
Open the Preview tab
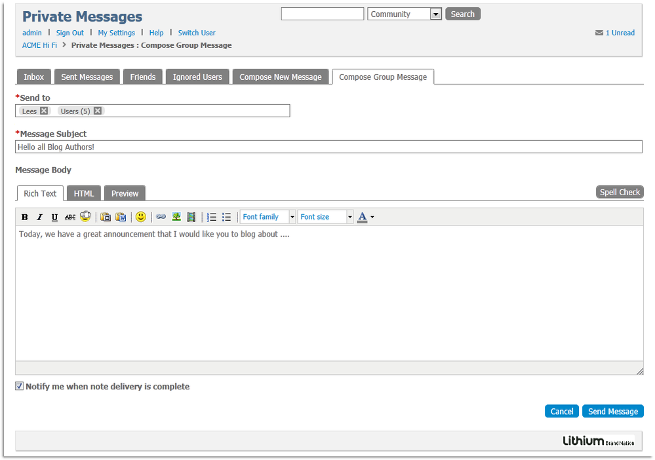click(x=125, y=194)
